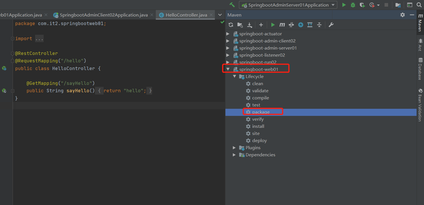Select the site lifecycle goal
The image size is (424, 205).
point(256,133)
